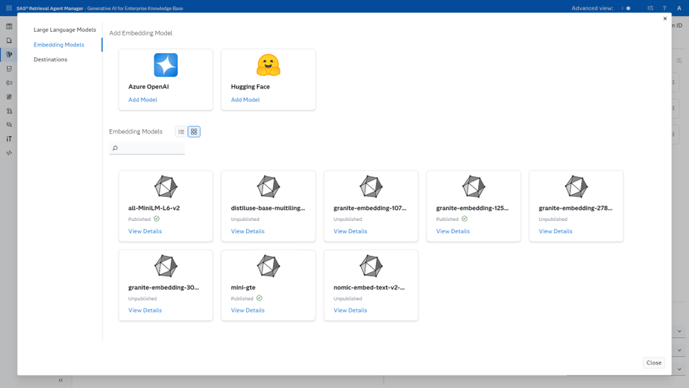The width and height of the screenshot is (689, 388).
Task: View Details for granite-embedding-278
Action: (555, 231)
